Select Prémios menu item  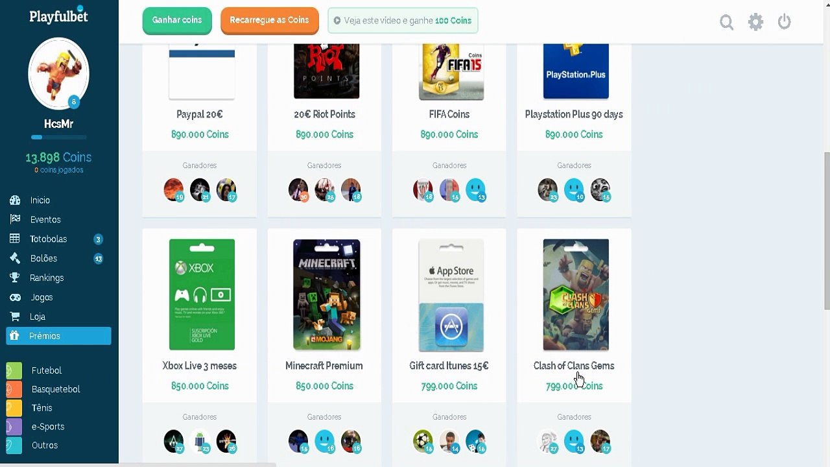(x=59, y=336)
